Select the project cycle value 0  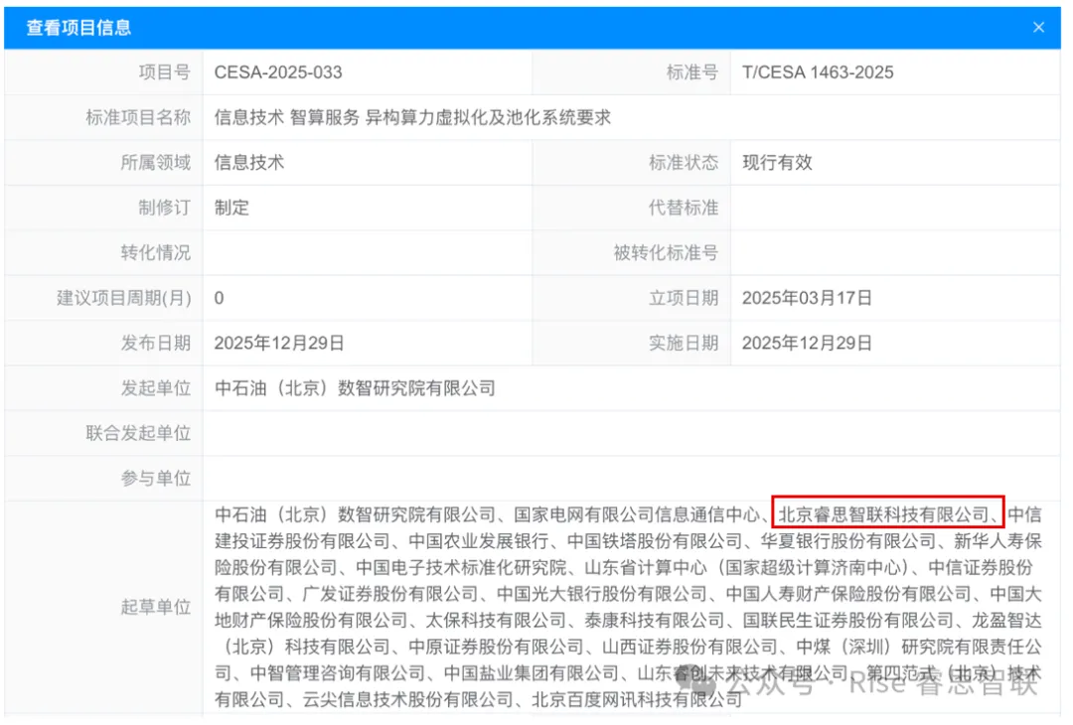click(219, 298)
